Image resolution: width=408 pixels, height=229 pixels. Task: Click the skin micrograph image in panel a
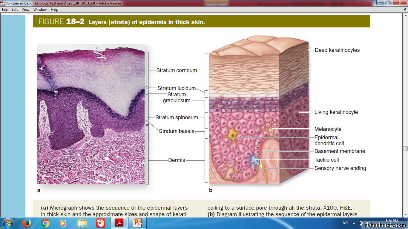91,114
